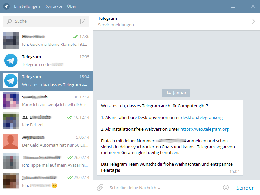Open the chat preview "Ich: Guck ma ldeine Klampfe"
This screenshot has width=260, height=195.
click(55, 45)
